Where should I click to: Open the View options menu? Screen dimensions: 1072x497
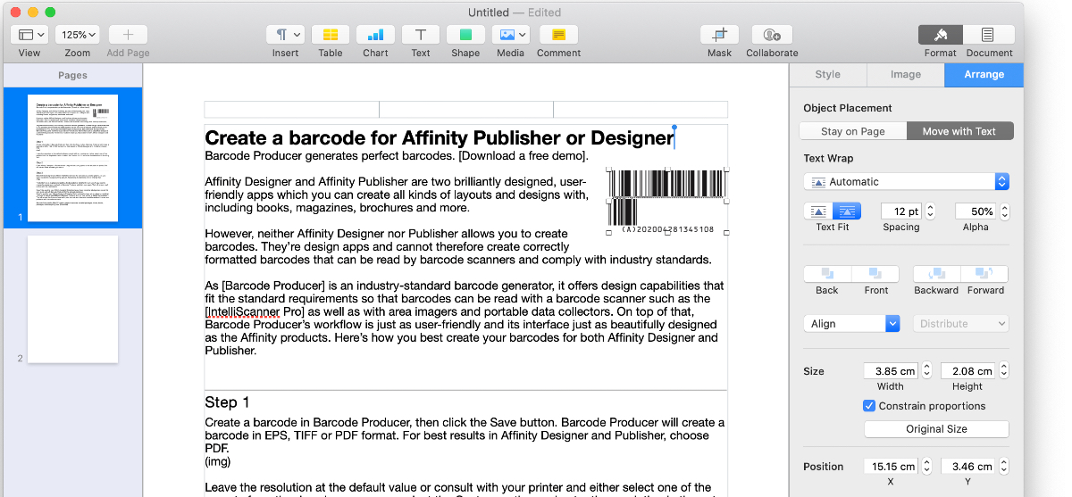29,35
